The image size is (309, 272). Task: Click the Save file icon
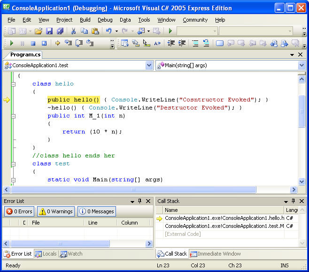49,31
